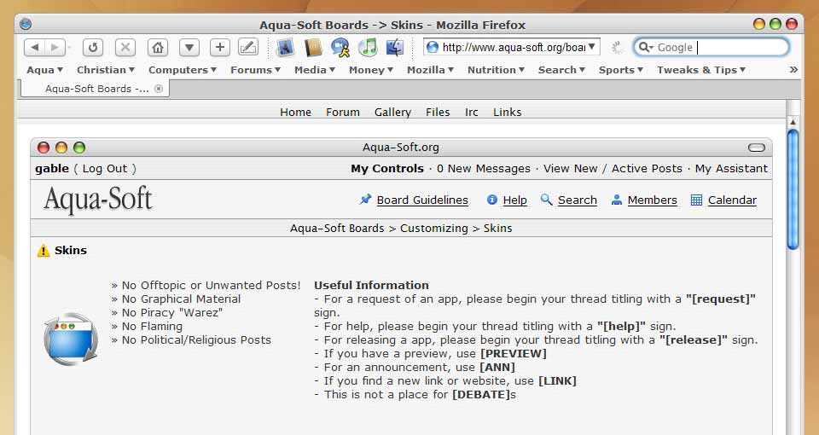819x435 pixels.
Task: Expand the Aqua bookmarks folder
Action: [x=45, y=70]
